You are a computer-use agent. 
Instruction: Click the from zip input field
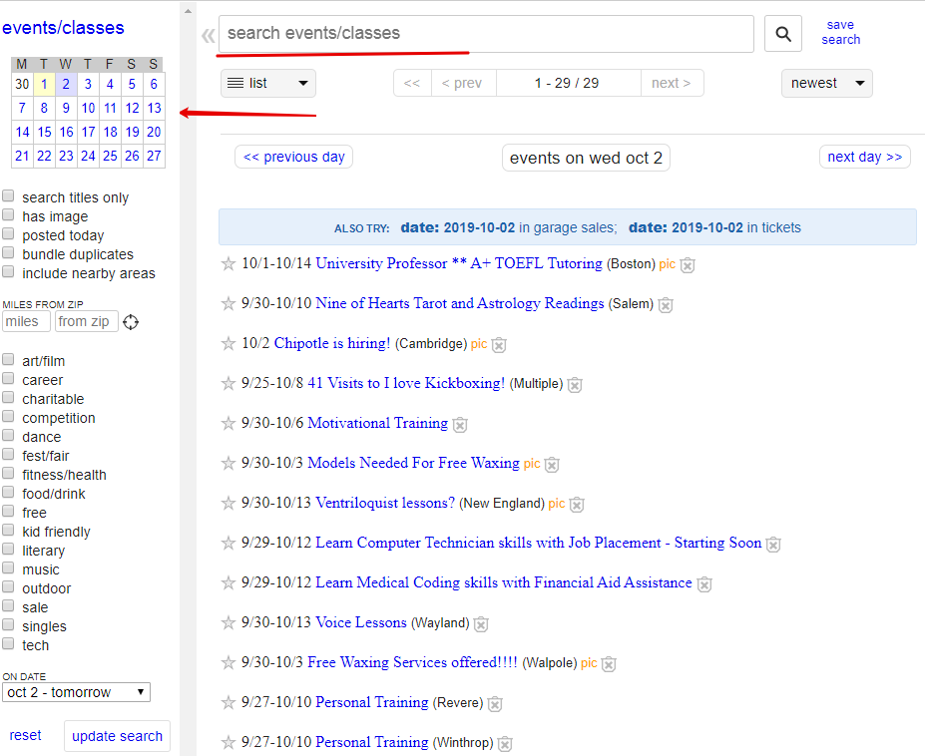click(87, 321)
